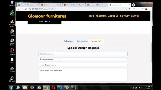The height and width of the screenshot is (90, 161).
Task: Open the Chrome profile avatar
Action: pos(146,9)
